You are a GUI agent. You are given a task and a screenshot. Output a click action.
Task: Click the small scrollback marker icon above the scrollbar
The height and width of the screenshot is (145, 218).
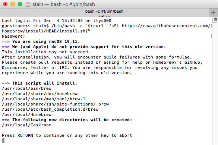[x=215, y=20]
